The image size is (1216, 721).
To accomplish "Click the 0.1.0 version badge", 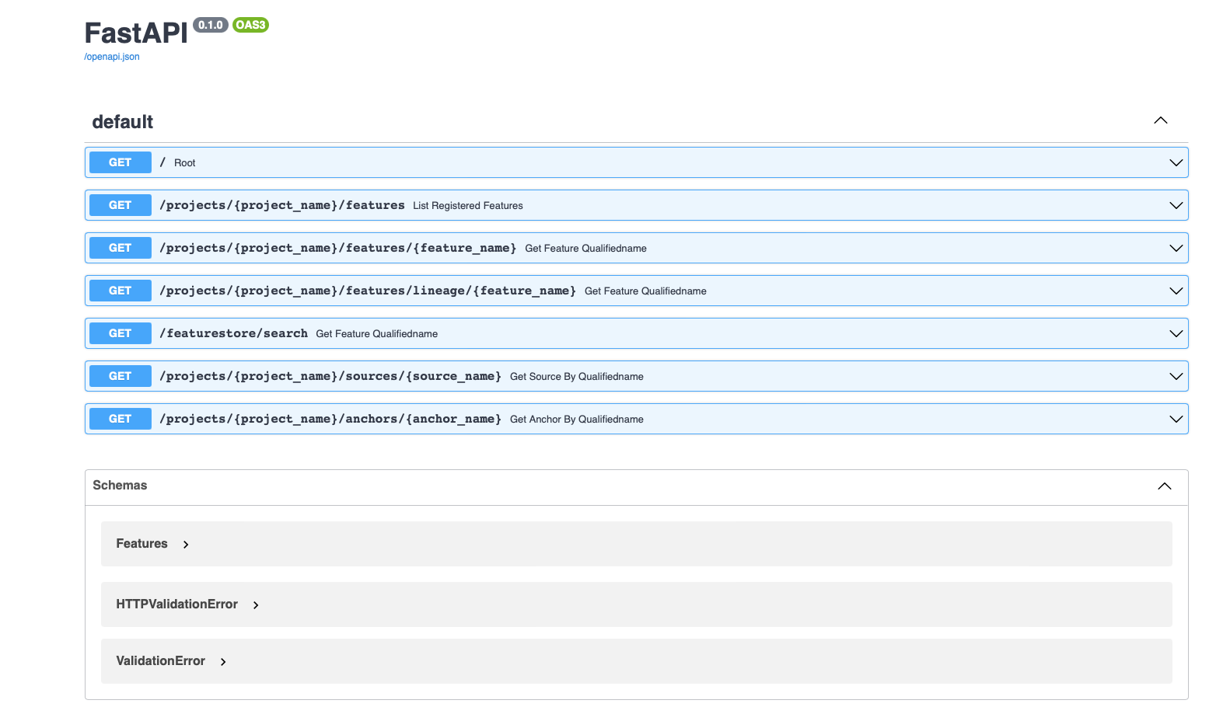I will (211, 25).
